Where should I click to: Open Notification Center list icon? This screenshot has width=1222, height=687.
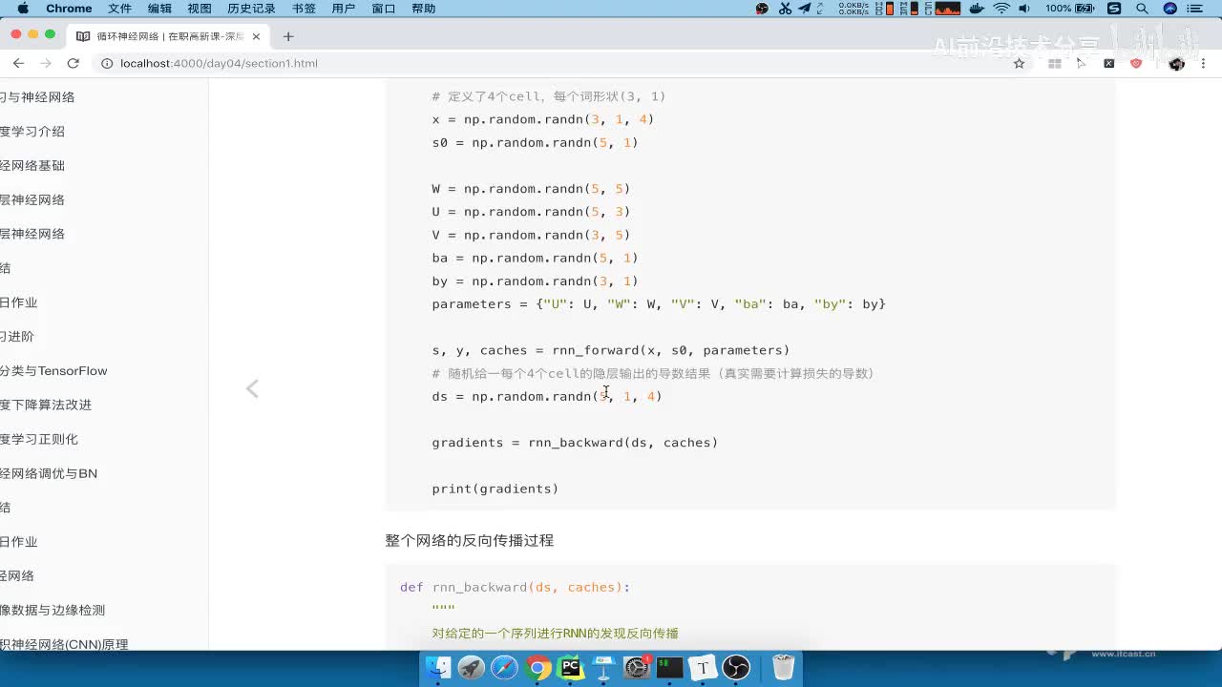click(x=1197, y=9)
